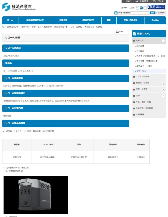Open これまでの政策 in the sidebar
This screenshot has height=217, width=168.
click(142, 76)
